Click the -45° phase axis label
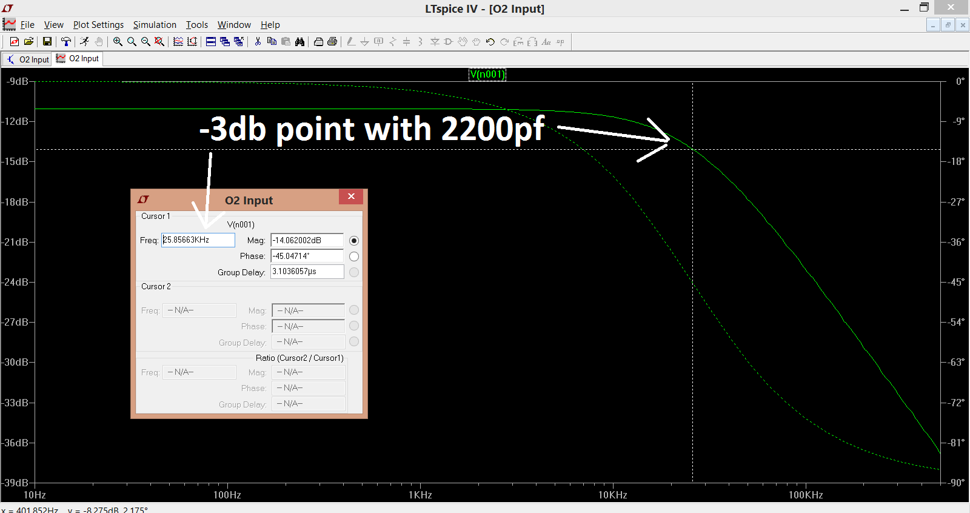 pos(957,282)
